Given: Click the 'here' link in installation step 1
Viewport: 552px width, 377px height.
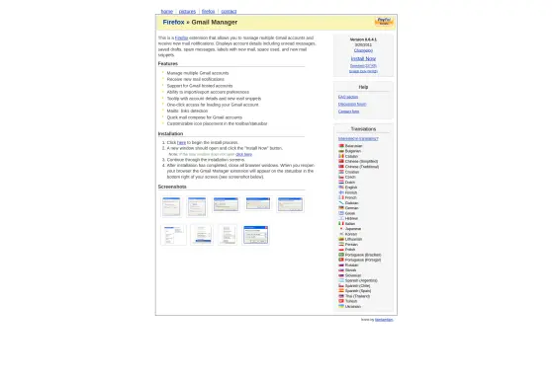Looking at the screenshot, I should [x=181, y=143].
